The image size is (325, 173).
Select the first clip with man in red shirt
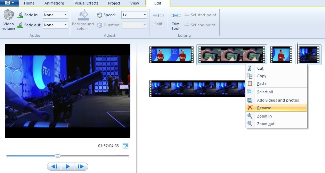point(171,55)
